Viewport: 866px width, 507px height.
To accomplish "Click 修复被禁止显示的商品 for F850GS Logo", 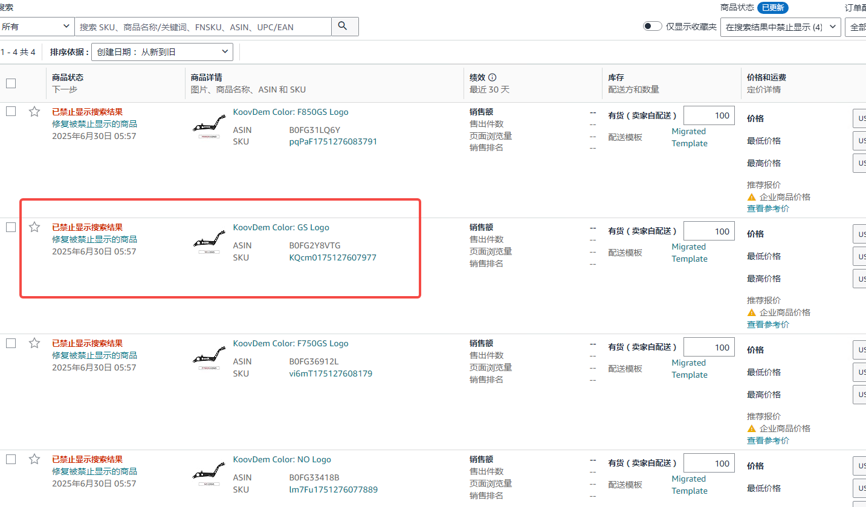I will (94, 124).
